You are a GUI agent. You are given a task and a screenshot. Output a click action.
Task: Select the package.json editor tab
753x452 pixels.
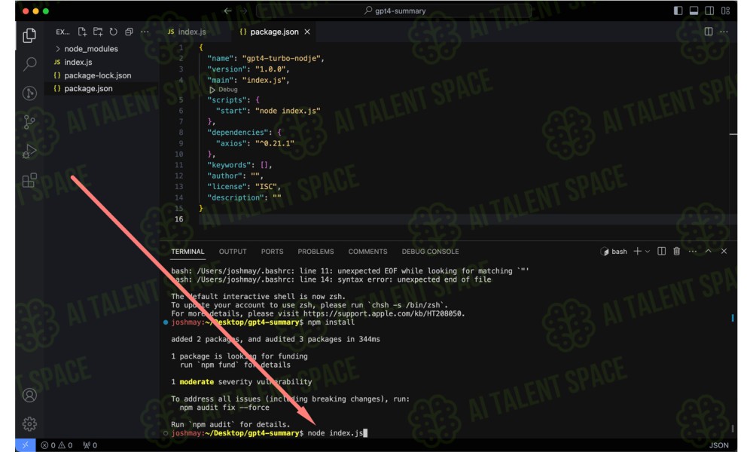coord(274,32)
